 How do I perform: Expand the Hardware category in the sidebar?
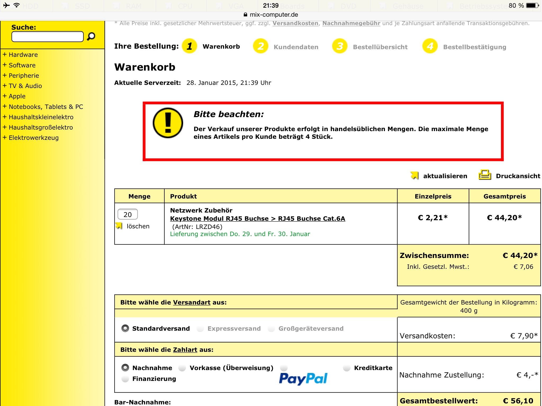pos(23,55)
